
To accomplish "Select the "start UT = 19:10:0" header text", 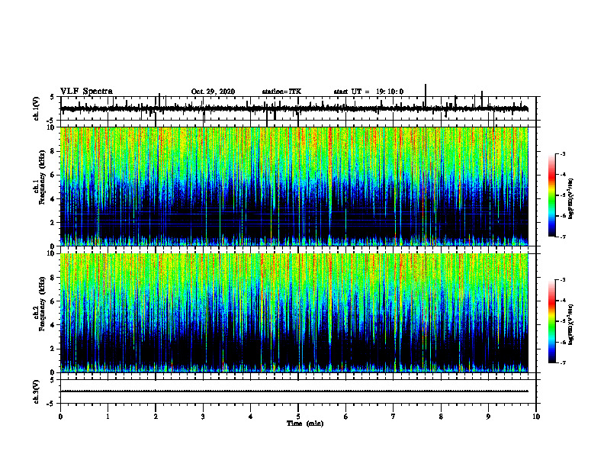I will pyautogui.click(x=368, y=92).
